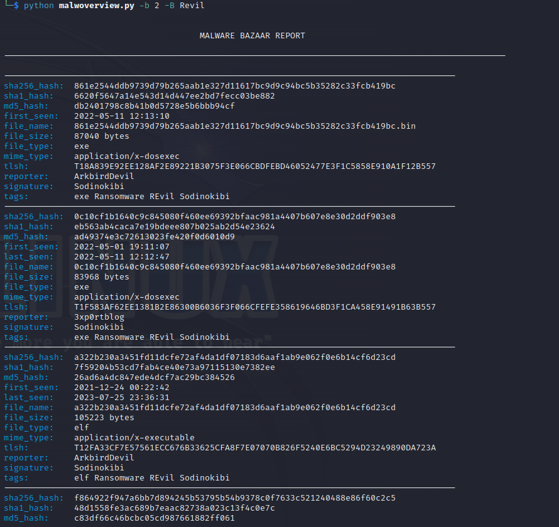Viewport: 559px width, 527px height.
Task: Click the tlsh value starting with T1F583AF62
Action: point(254,307)
